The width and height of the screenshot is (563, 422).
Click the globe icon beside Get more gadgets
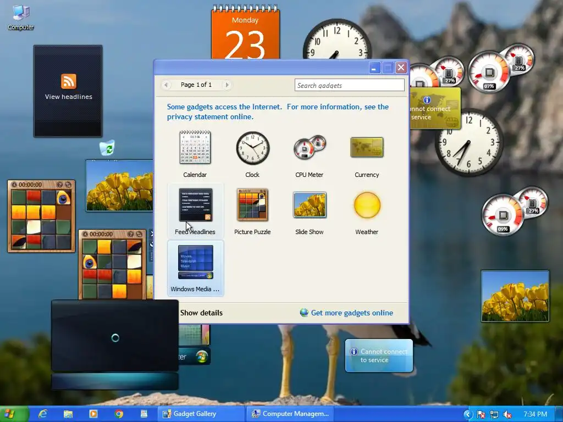304,313
